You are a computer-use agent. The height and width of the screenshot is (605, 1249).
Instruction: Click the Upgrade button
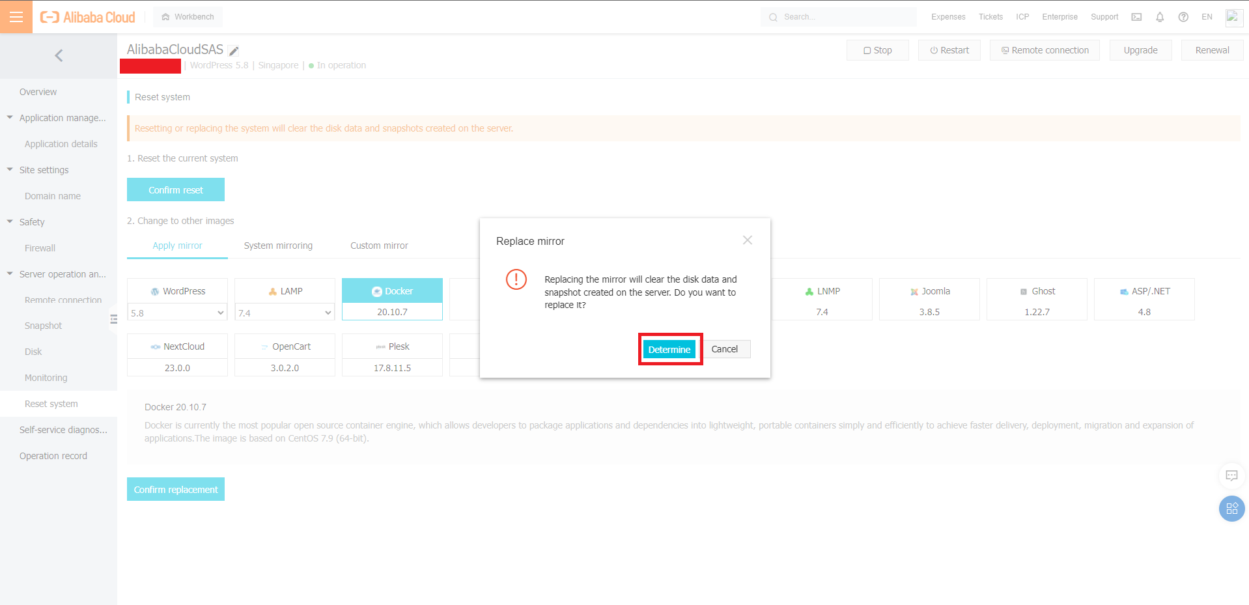click(x=1140, y=50)
